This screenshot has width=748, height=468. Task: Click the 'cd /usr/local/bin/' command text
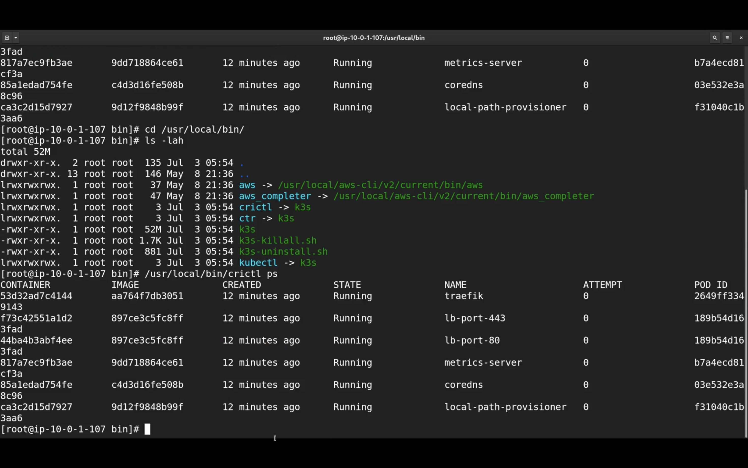tap(194, 129)
